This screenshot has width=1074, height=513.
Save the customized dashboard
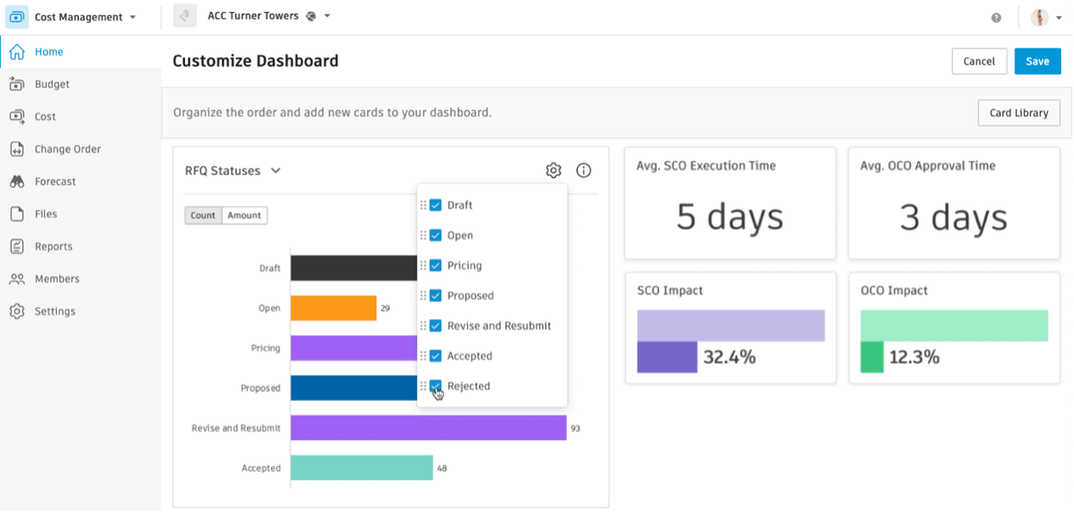tap(1037, 61)
